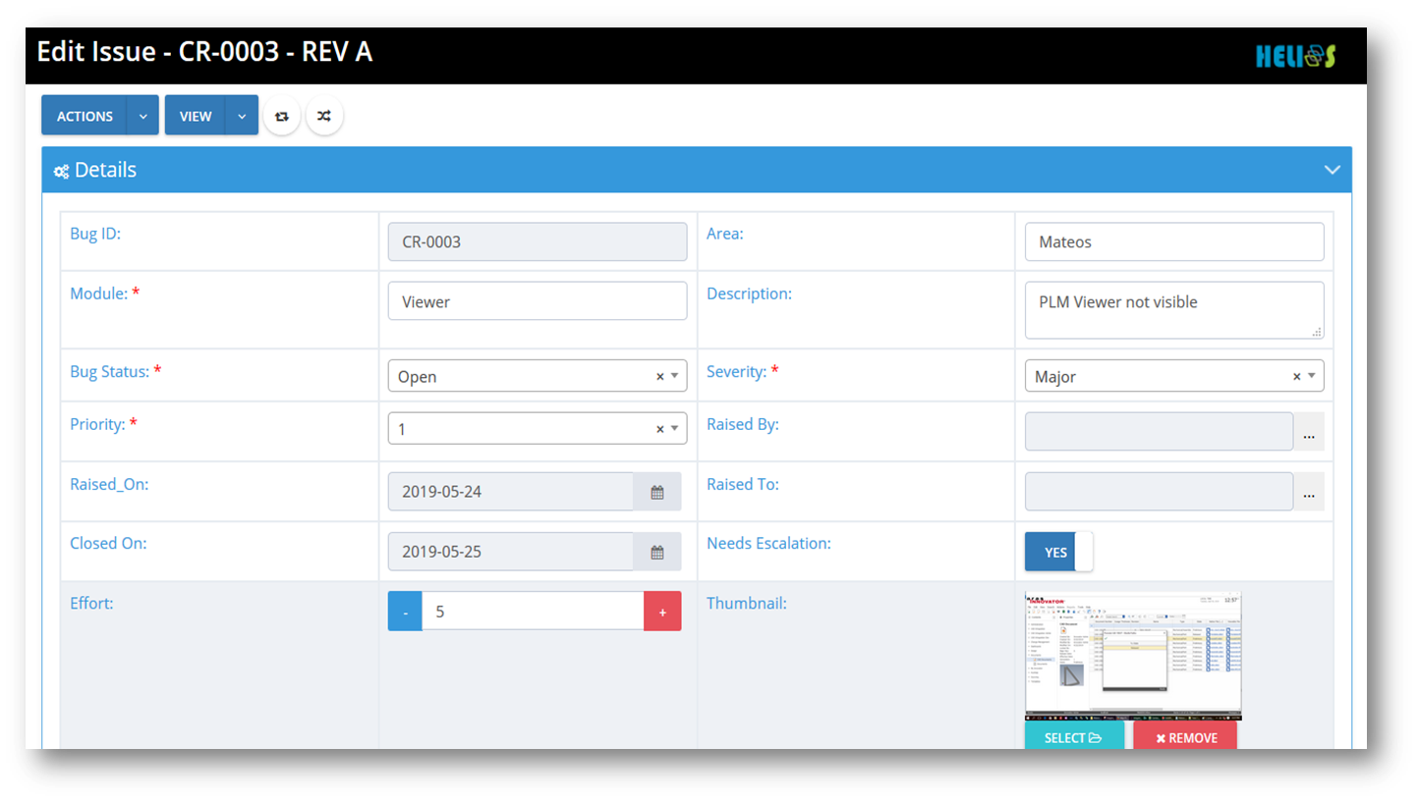
Task: Toggle the Needs Escalation YES switch
Action: point(1058,552)
